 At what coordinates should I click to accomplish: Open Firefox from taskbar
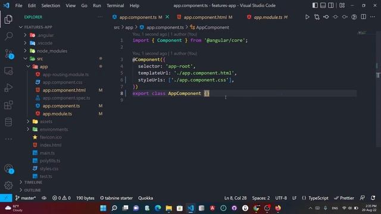pyautogui.click(x=278, y=208)
